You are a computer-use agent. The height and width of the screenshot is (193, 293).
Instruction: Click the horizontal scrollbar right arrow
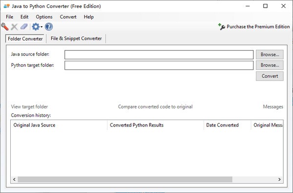(x=279, y=179)
